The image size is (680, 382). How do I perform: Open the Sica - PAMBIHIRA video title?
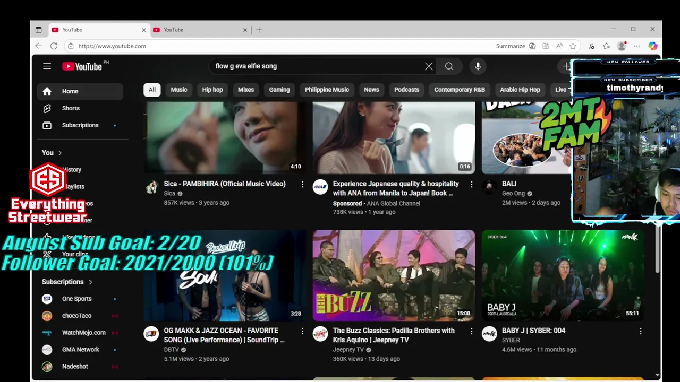click(225, 184)
